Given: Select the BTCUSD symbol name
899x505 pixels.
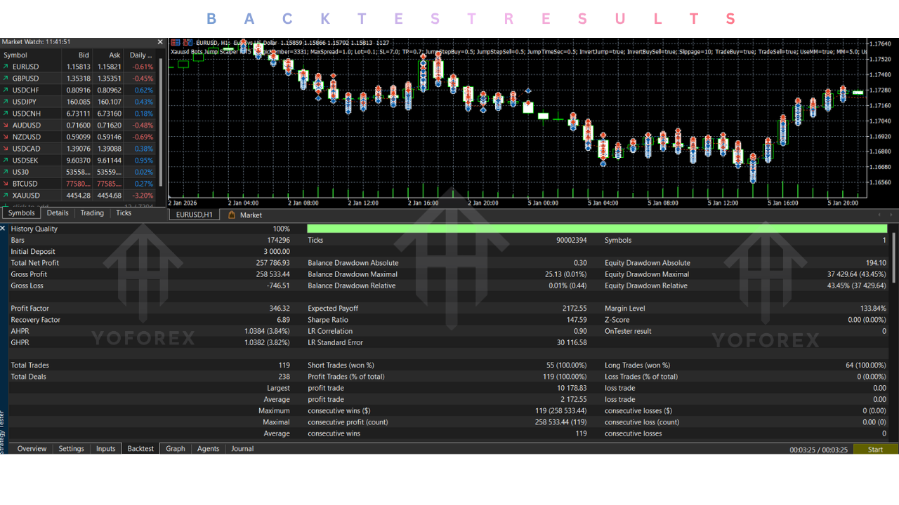Looking at the screenshot, I should tap(25, 184).
